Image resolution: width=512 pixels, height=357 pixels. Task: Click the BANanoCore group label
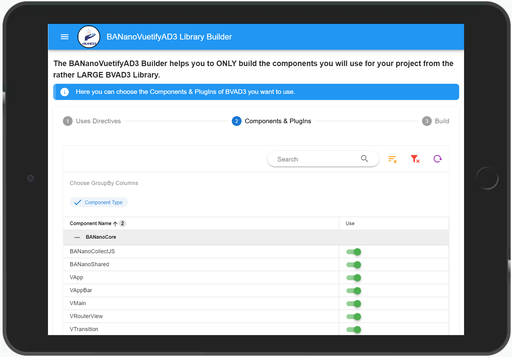coord(101,237)
